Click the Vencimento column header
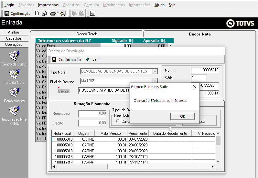The image size is (258, 178). (x=138, y=133)
